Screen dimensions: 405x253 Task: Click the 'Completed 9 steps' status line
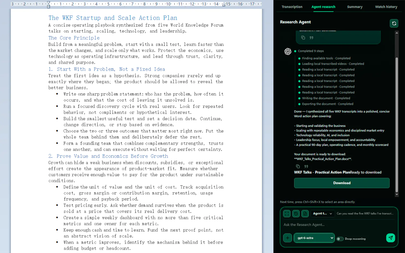311,51
